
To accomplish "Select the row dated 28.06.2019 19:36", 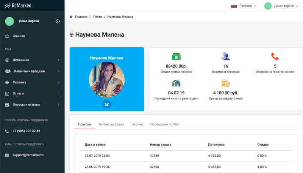I will click(186, 167).
